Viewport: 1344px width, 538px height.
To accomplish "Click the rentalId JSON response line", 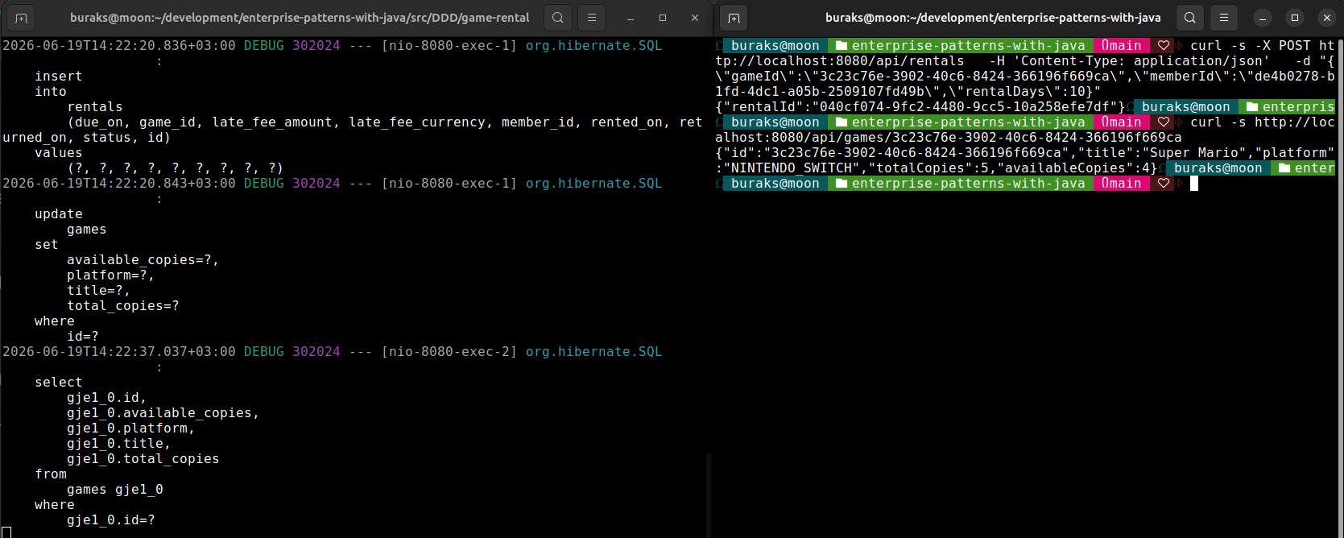I will pyautogui.click(x=920, y=107).
